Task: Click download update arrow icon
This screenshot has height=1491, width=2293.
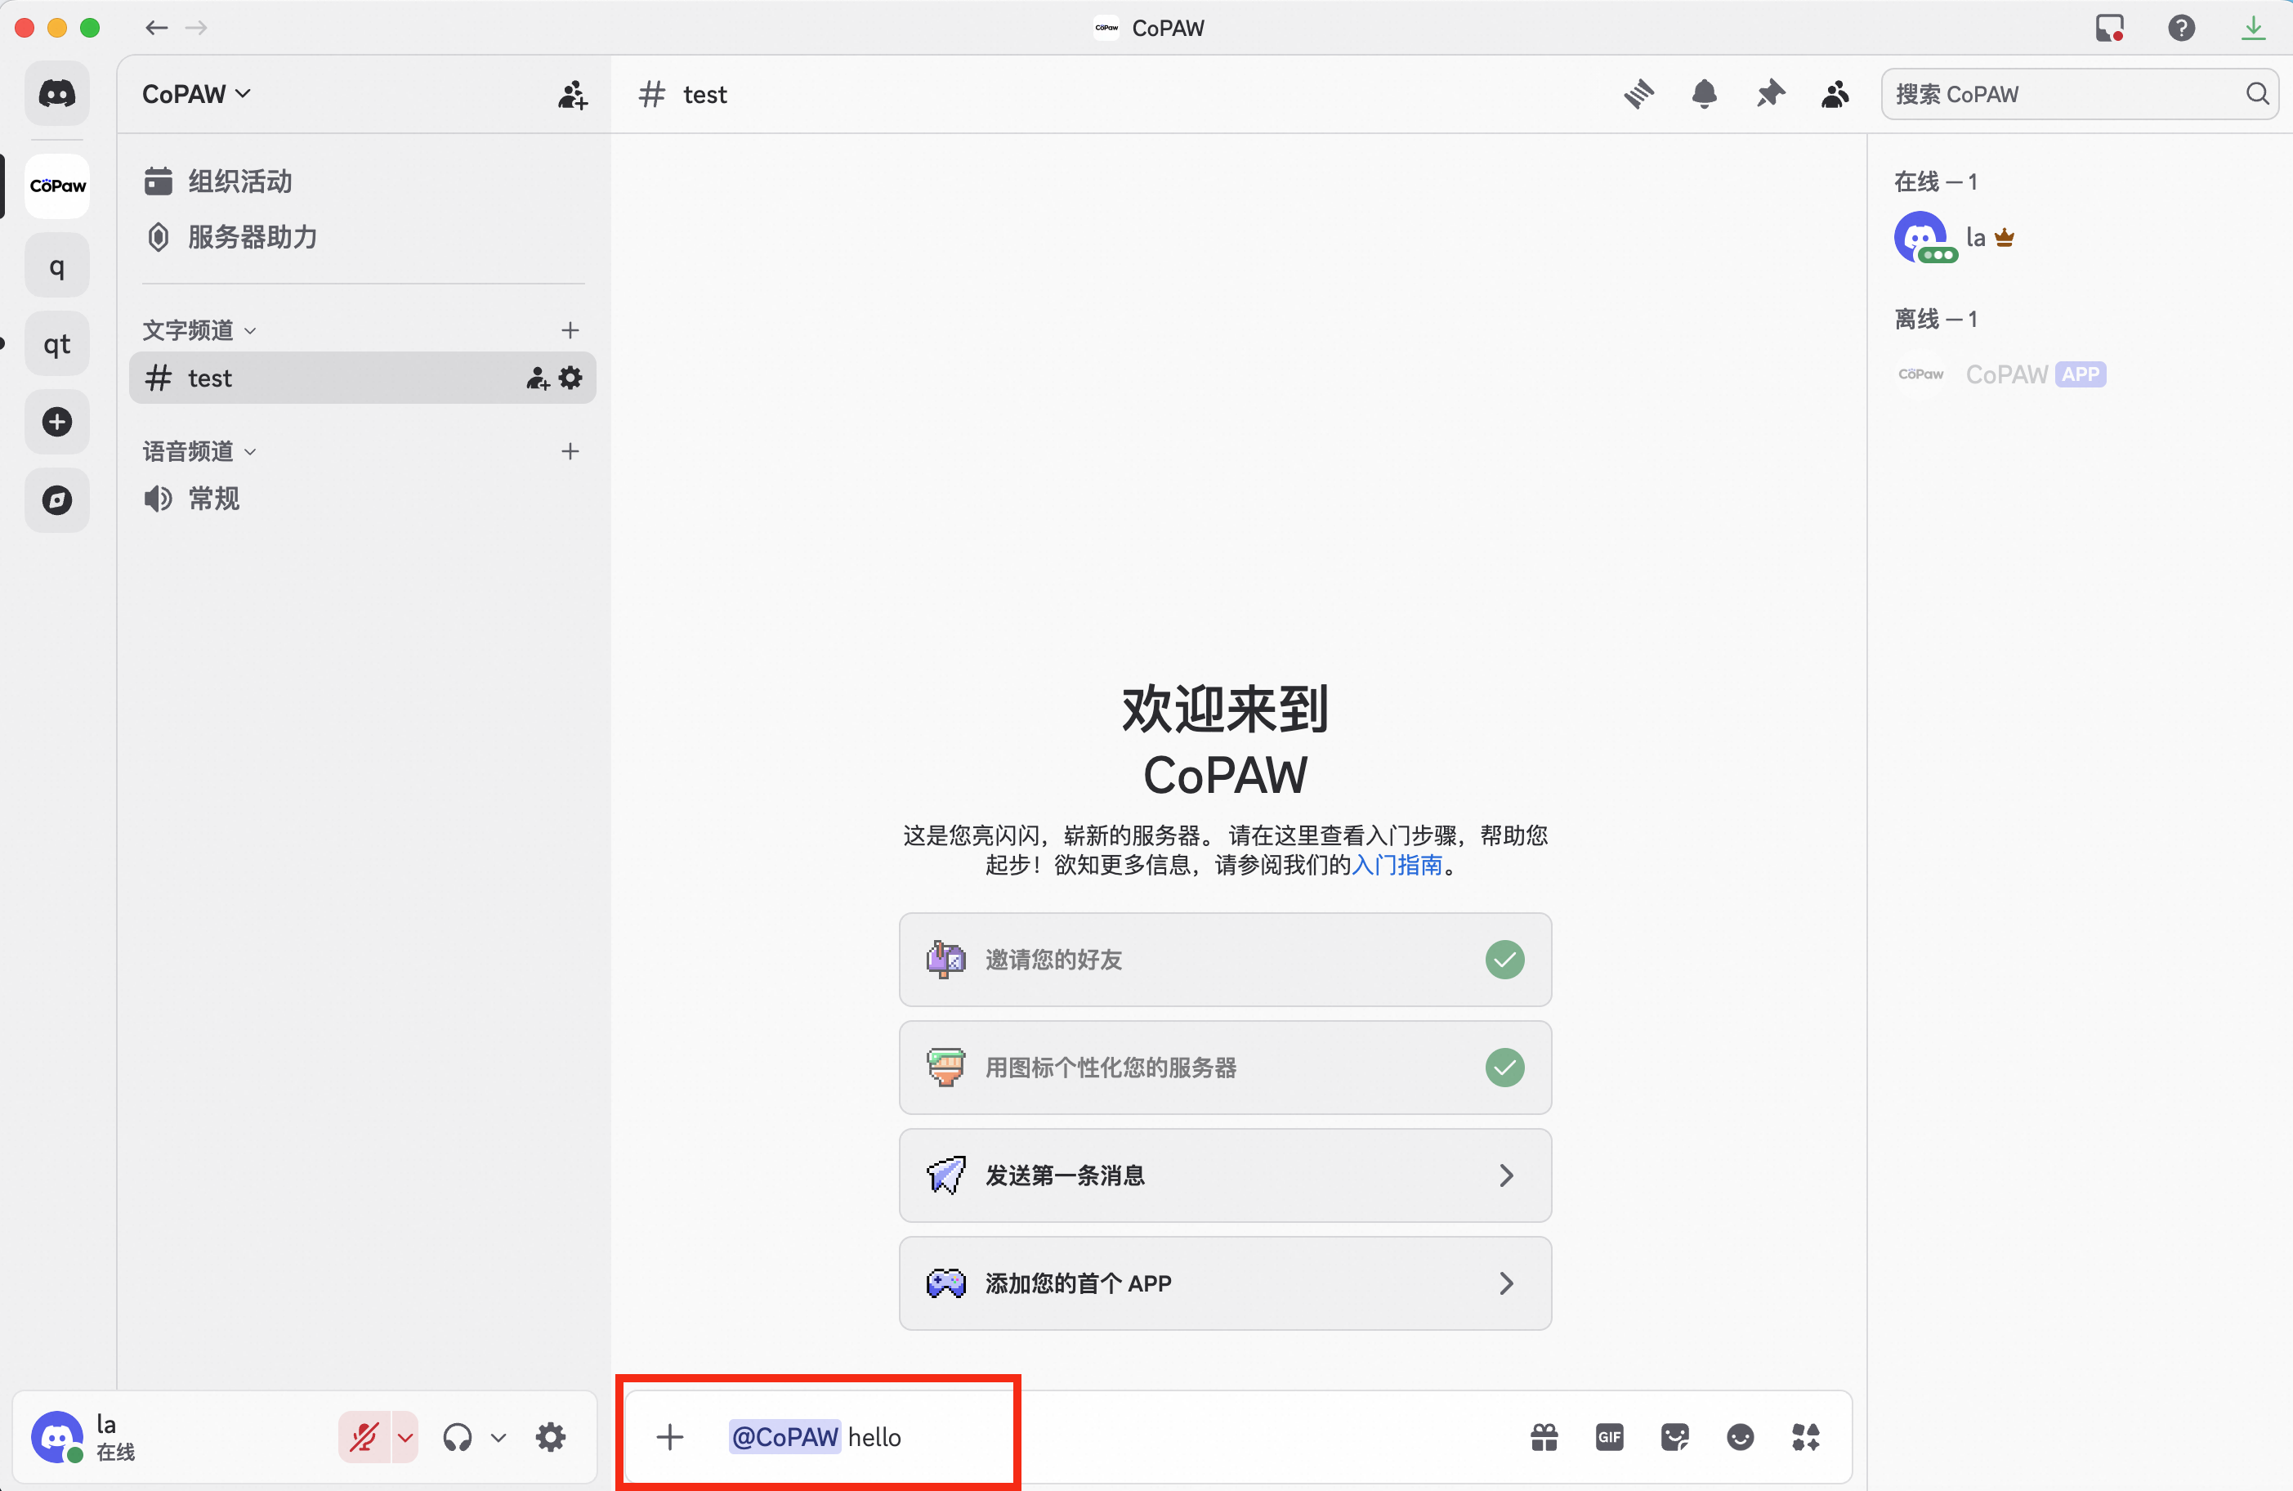Action: click(2252, 28)
